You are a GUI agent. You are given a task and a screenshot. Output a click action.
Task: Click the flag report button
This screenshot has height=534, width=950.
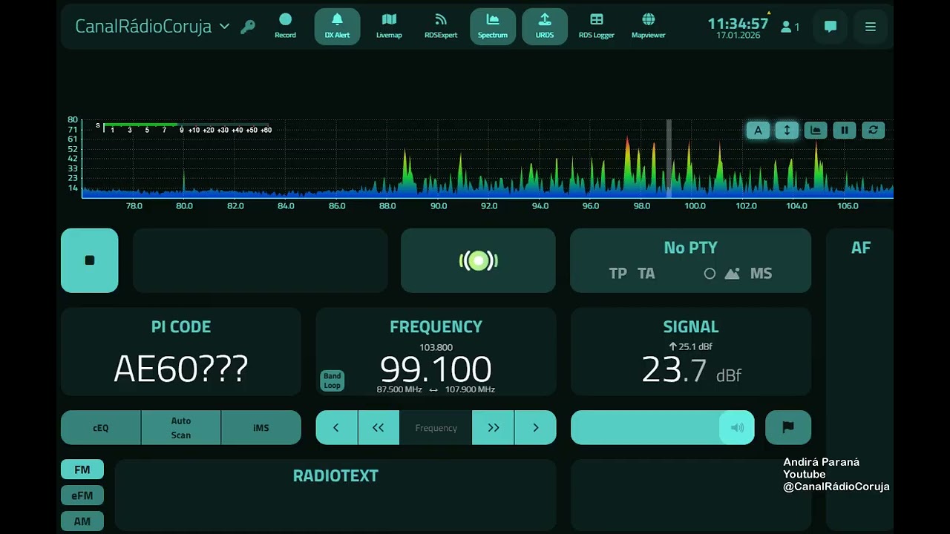788,428
